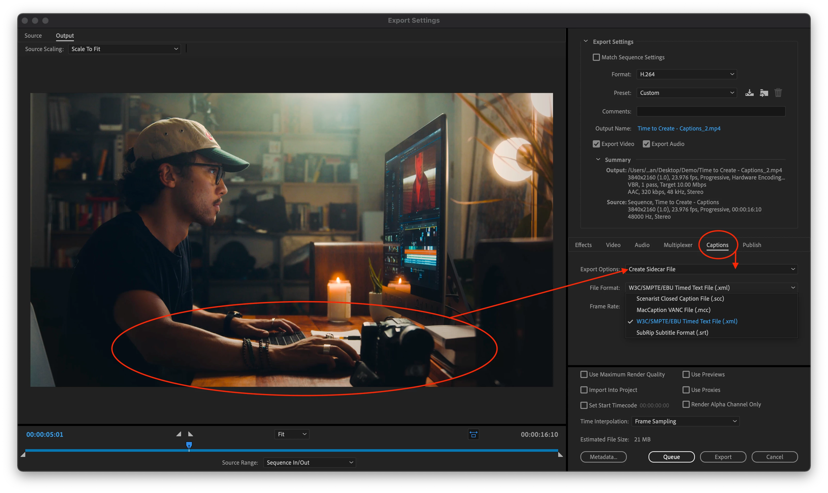
Task: Open the Format H.264 dropdown
Action: (x=686, y=74)
